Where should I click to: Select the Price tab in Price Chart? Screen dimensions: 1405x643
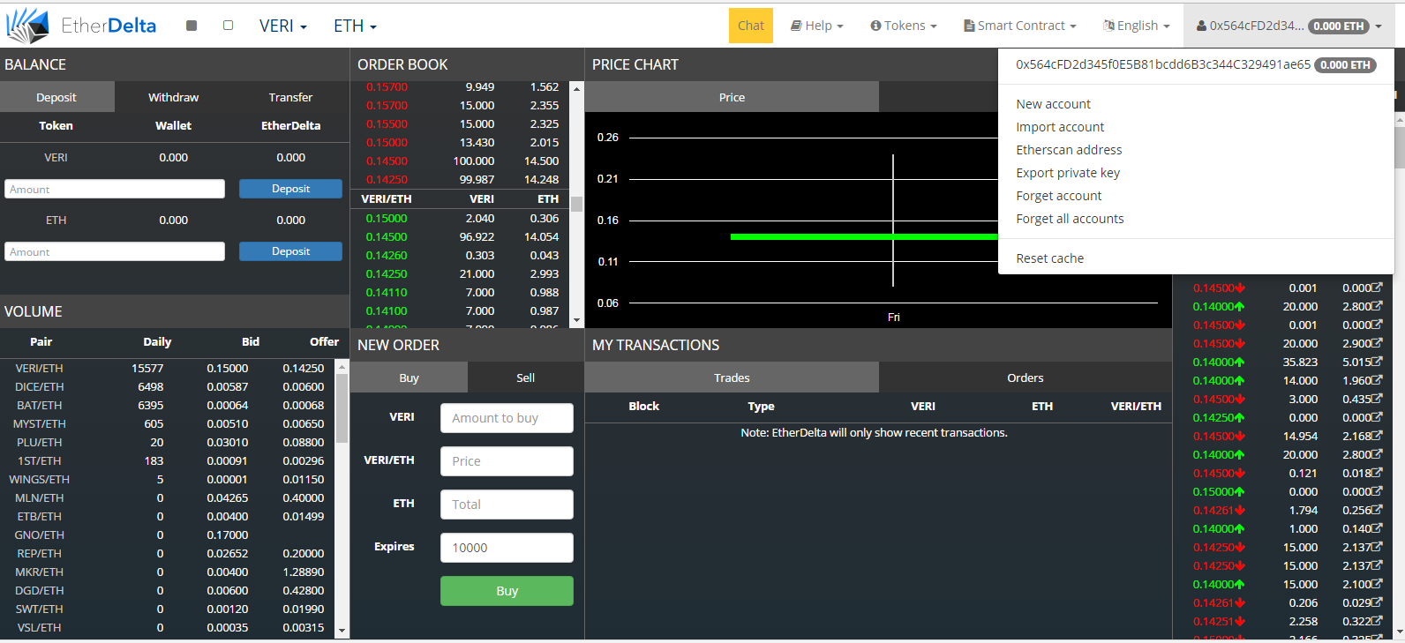coord(732,97)
